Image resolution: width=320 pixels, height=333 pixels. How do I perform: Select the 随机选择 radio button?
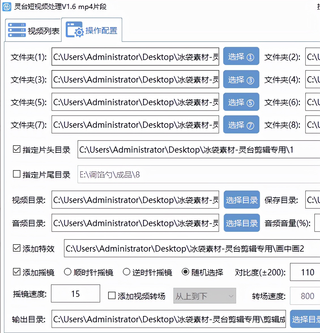[185, 272]
